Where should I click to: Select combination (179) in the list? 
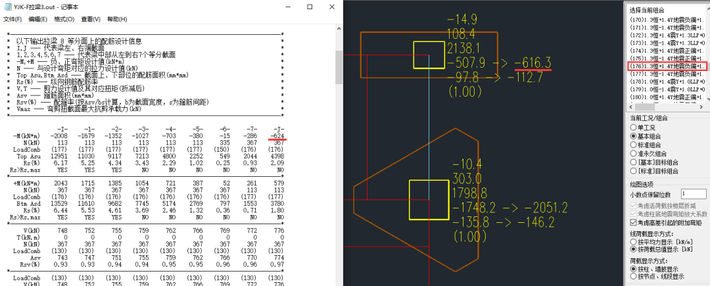click(666, 89)
